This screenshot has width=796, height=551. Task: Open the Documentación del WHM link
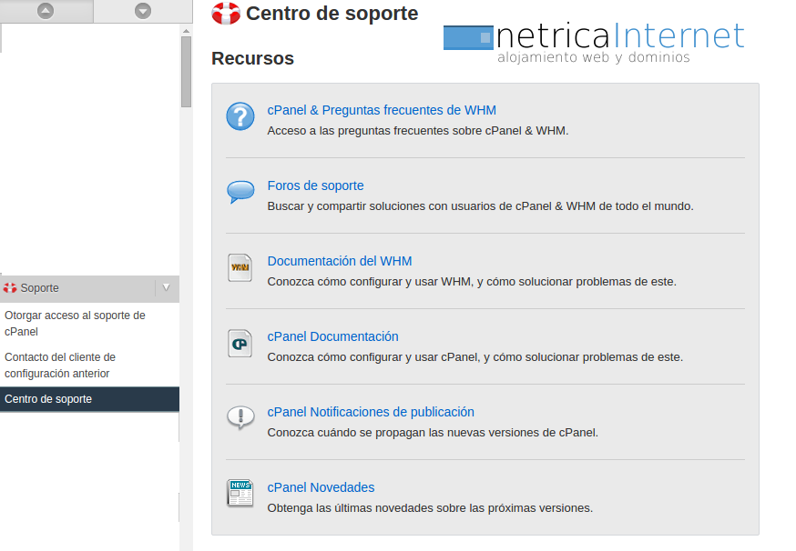click(x=339, y=261)
